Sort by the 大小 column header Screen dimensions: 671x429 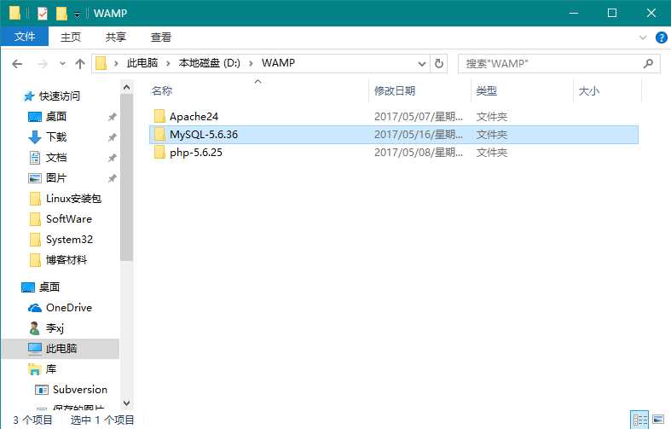tap(589, 91)
